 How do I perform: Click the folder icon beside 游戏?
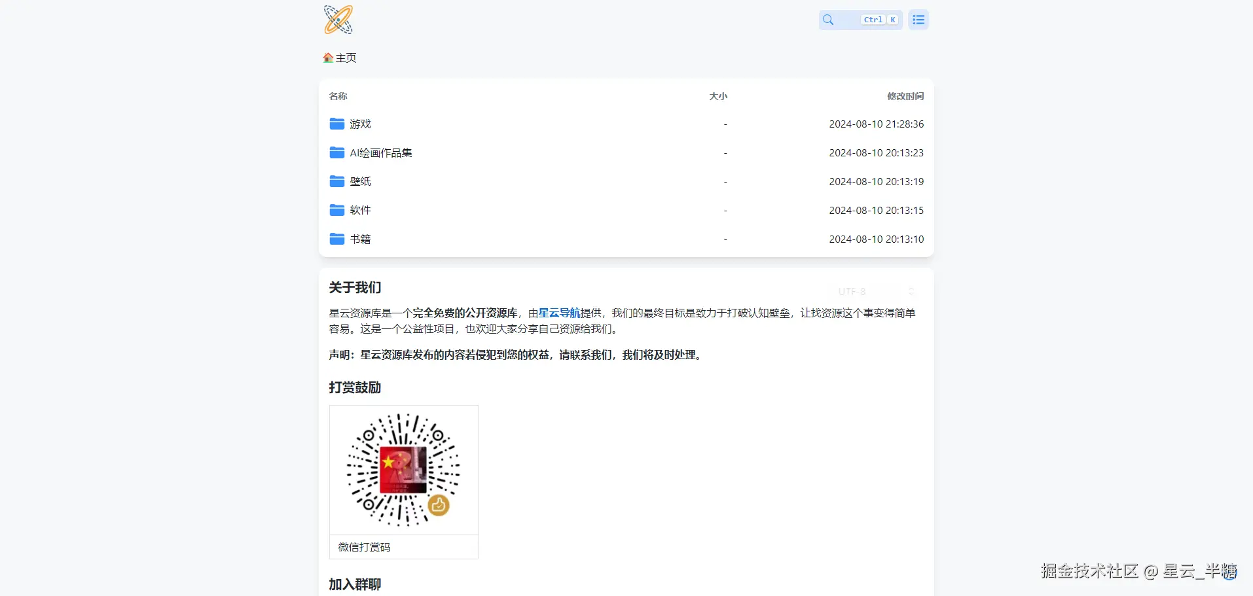coord(337,124)
